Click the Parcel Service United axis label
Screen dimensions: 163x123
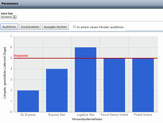[x=114, y=115]
